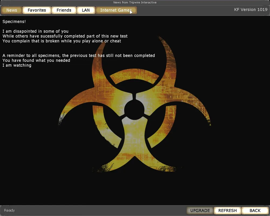Click the News from Tripwire Interactive title
This screenshot has width=270, height=216.
tap(135, 2)
